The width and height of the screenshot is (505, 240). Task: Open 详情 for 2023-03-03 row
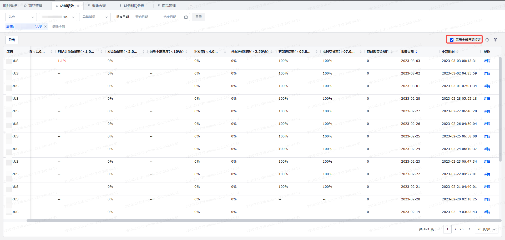pos(487,61)
